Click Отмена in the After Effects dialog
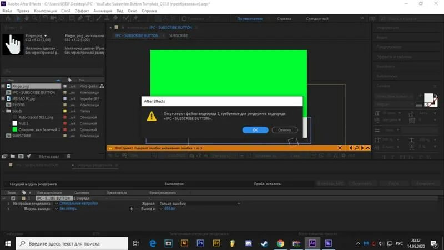The width and height of the screenshot is (444, 250). click(x=285, y=130)
